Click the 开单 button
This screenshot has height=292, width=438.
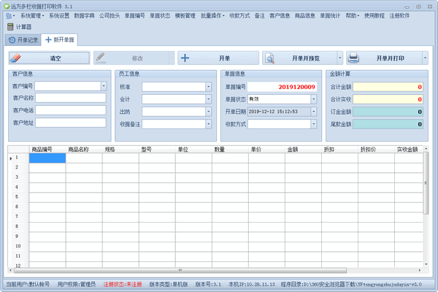[x=218, y=58]
